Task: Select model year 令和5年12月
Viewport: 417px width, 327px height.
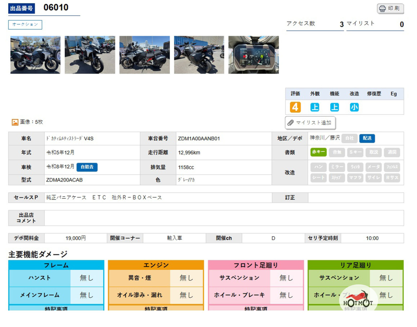Action: pos(60,153)
